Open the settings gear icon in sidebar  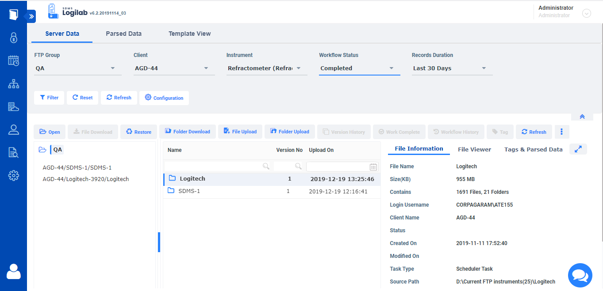[x=13, y=175]
